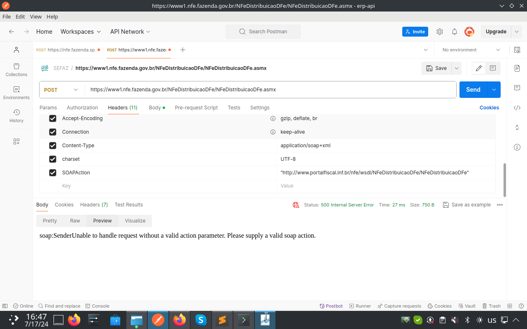Open the Environments sidebar panel
Screen dimensions: 527x329
pyautogui.click(x=16, y=93)
